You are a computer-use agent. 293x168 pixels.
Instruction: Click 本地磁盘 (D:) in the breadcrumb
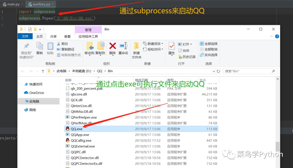[82, 71]
